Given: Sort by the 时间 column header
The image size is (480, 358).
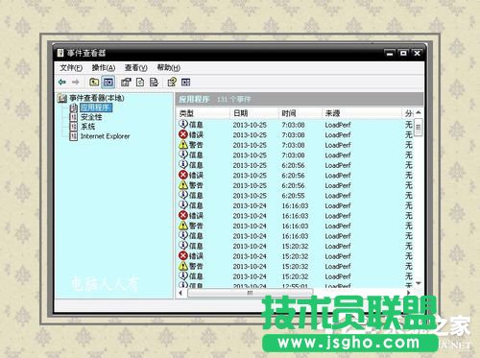Looking at the screenshot, I should tap(300, 113).
